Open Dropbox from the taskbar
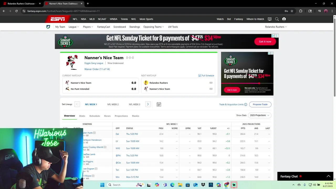The image size is (336, 189). [203, 185]
